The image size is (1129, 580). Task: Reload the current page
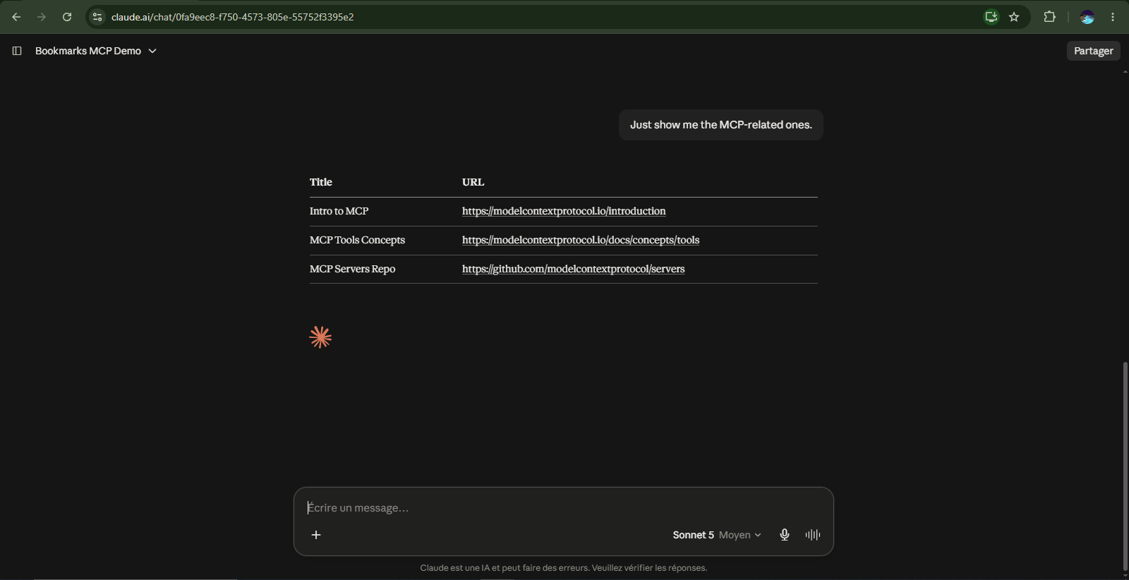click(x=67, y=17)
